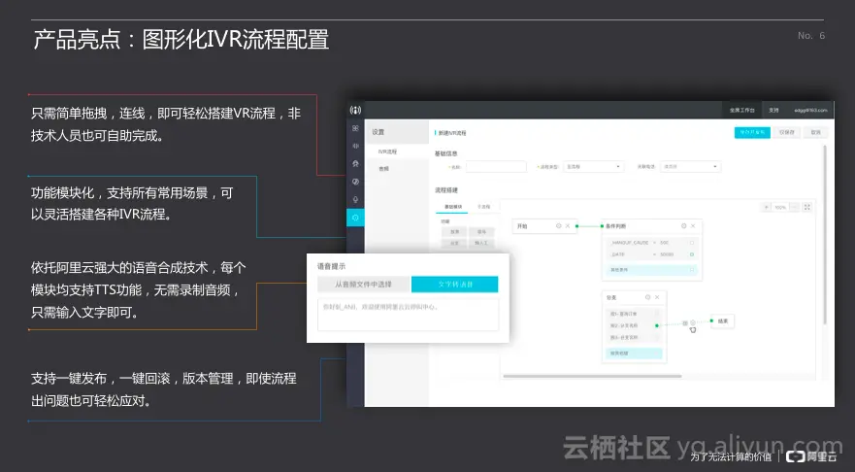Image resolution: width=855 pixels, height=472 pixels.
Task: Remove the 条件判断 node with its X
Action: pyautogui.click(x=693, y=226)
